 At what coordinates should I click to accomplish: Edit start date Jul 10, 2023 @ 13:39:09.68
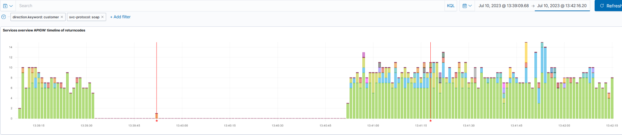503,6
